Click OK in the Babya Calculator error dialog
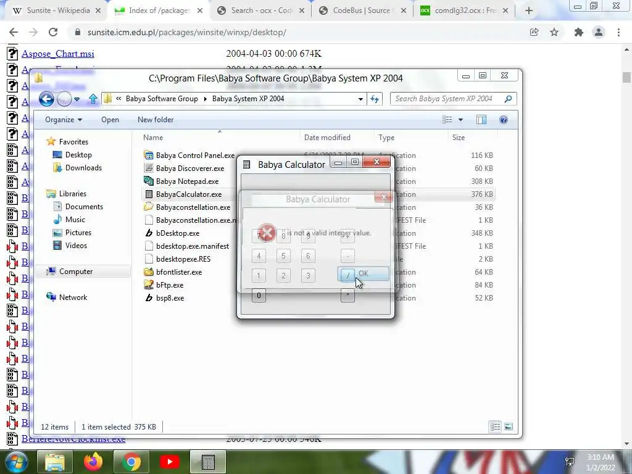This screenshot has width=632, height=474. click(x=363, y=273)
